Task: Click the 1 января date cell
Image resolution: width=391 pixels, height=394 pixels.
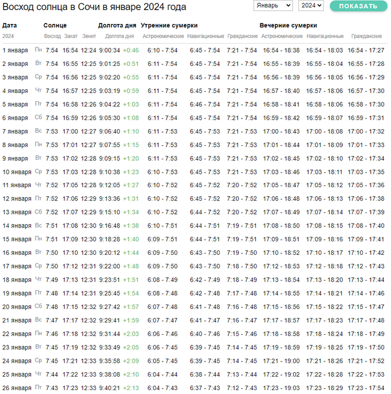Action: tap(15, 50)
